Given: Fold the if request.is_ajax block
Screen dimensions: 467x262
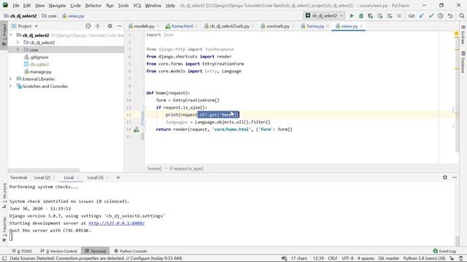Looking at the screenshot, I should pyautogui.click(x=144, y=108).
